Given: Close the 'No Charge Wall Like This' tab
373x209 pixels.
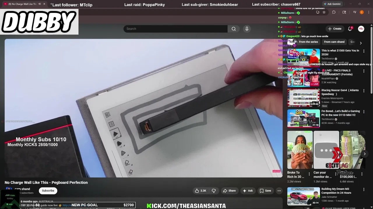Looking at the screenshot, I should pyautogui.click(x=44, y=4).
